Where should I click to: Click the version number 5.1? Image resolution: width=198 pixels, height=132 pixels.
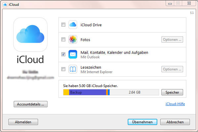pyautogui.click(x=192, y=13)
